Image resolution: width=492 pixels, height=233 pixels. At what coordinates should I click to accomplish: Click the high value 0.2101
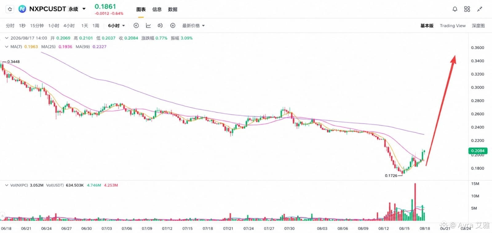tap(86, 38)
